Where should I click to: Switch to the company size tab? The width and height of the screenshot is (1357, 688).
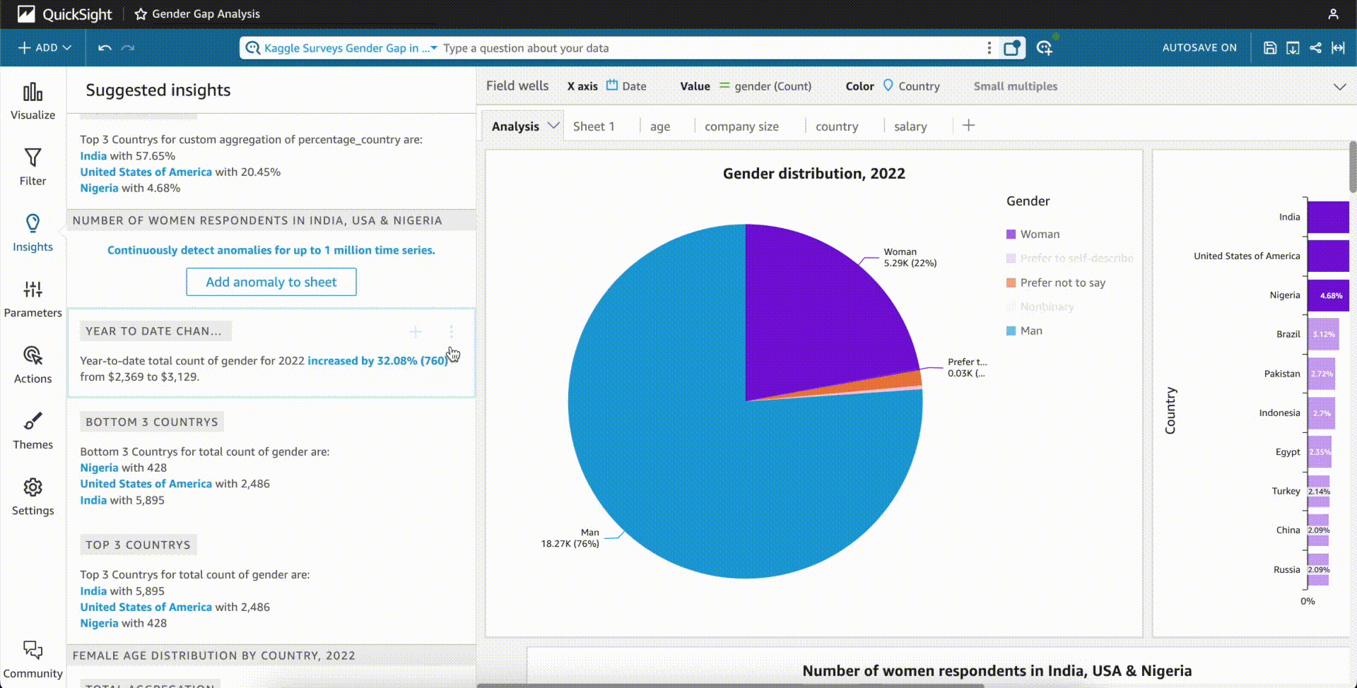(741, 126)
